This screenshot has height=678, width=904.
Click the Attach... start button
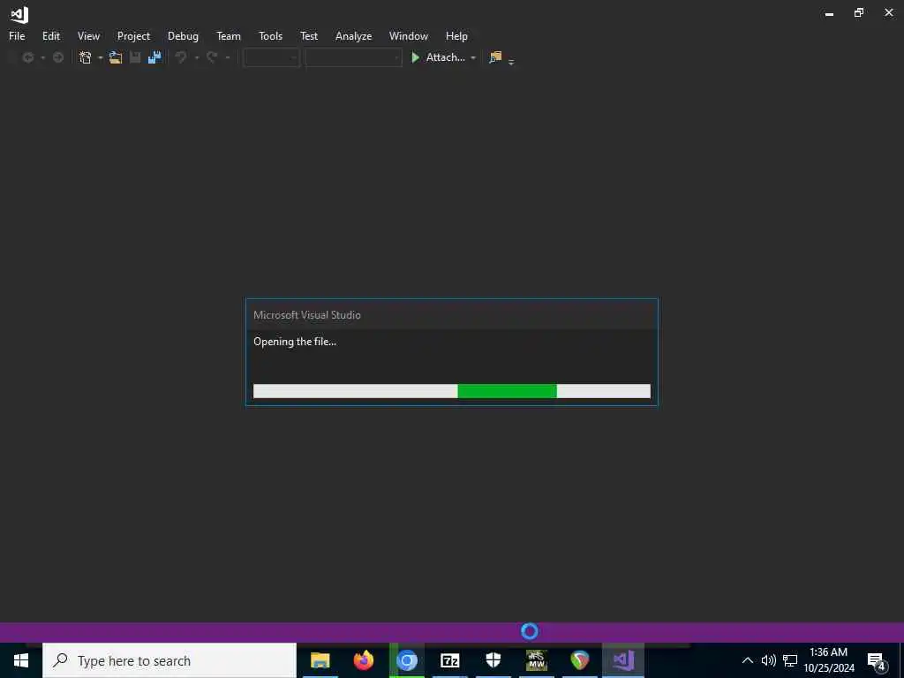[438, 57]
